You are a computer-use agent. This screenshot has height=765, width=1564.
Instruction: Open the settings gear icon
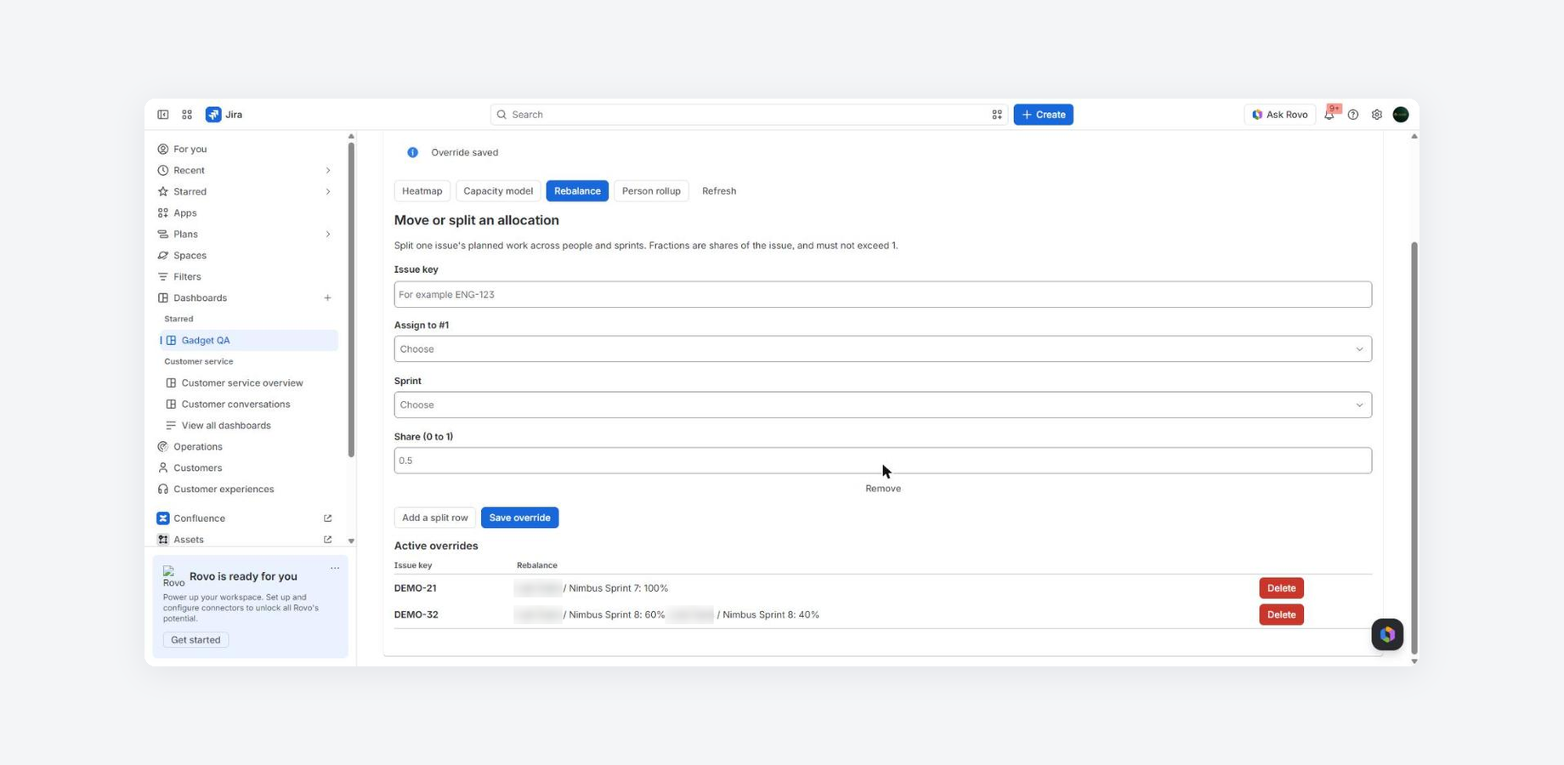[1377, 115]
